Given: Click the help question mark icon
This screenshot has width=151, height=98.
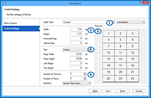Looking at the screenshot, I should tap(140, 3).
